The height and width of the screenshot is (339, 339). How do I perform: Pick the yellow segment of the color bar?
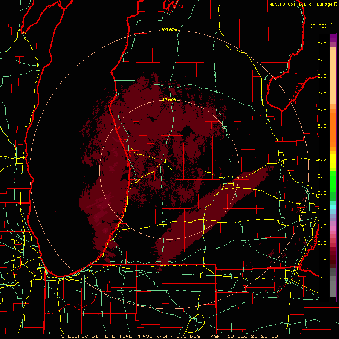click(333, 161)
